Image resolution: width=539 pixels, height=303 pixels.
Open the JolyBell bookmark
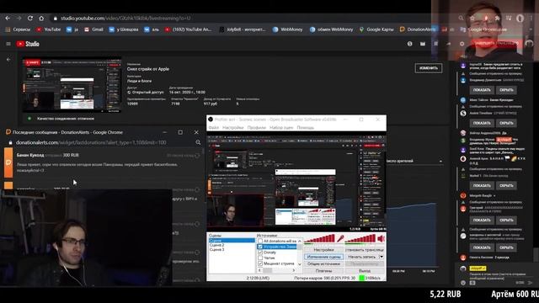(243, 29)
